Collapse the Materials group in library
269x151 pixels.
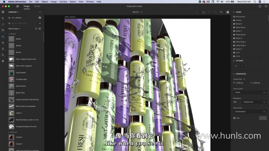click(x=9, y=132)
